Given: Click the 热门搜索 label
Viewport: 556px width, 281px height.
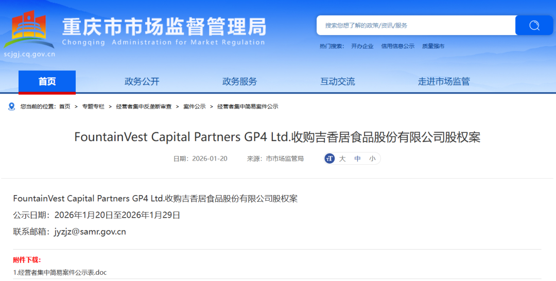Looking at the screenshot, I should pyautogui.click(x=332, y=46).
